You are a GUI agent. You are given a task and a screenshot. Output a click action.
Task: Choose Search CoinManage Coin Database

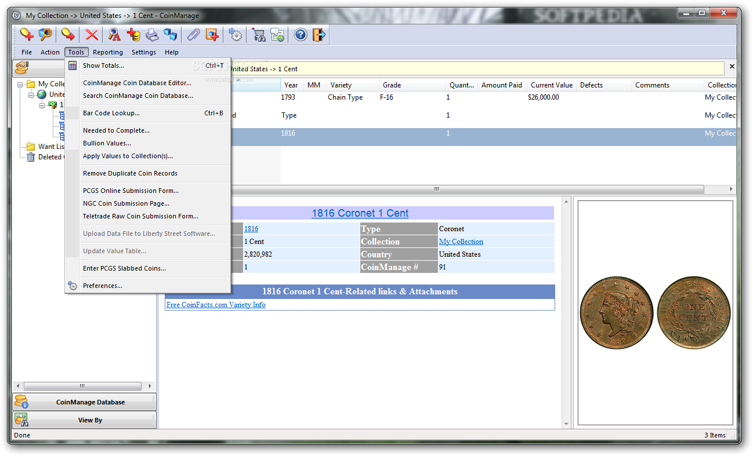pos(148,96)
